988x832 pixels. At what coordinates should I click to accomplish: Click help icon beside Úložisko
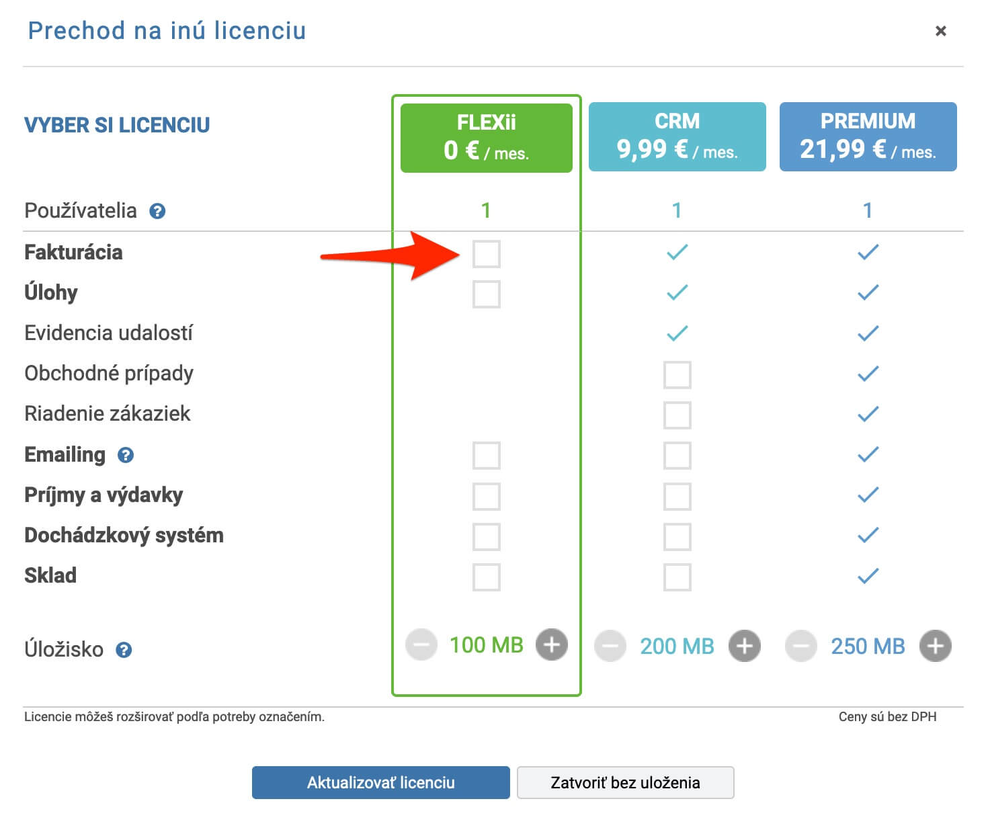pyautogui.click(x=124, y=650)
